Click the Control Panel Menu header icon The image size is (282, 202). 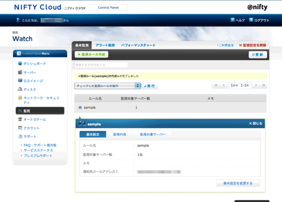point(19,53)
